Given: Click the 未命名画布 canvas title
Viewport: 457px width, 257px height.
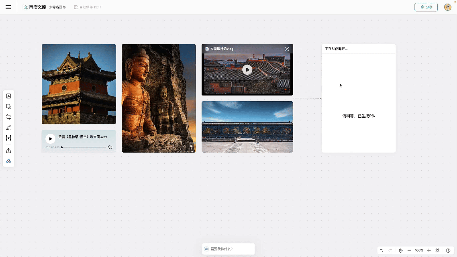Looking at the screenshot, I should pyautogui.click(x=57, y=7).
